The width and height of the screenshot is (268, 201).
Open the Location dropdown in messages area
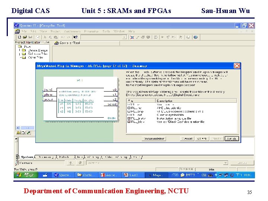[226, 163]
